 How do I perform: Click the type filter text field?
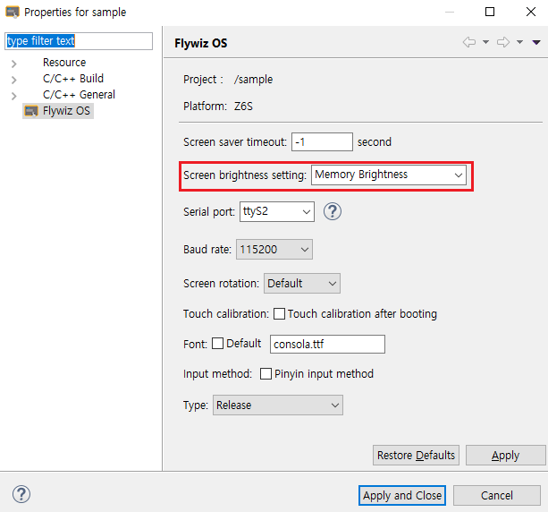(x=79, y=41)
